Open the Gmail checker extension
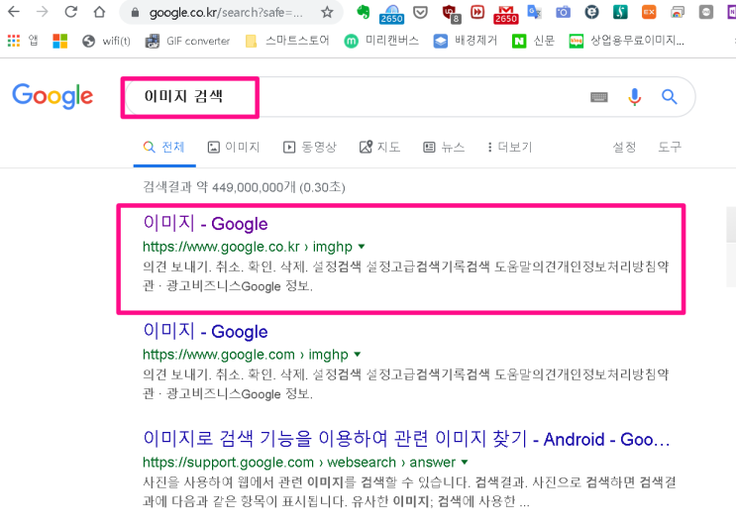This screenshot has width=736, height=529. coord(505,14)
